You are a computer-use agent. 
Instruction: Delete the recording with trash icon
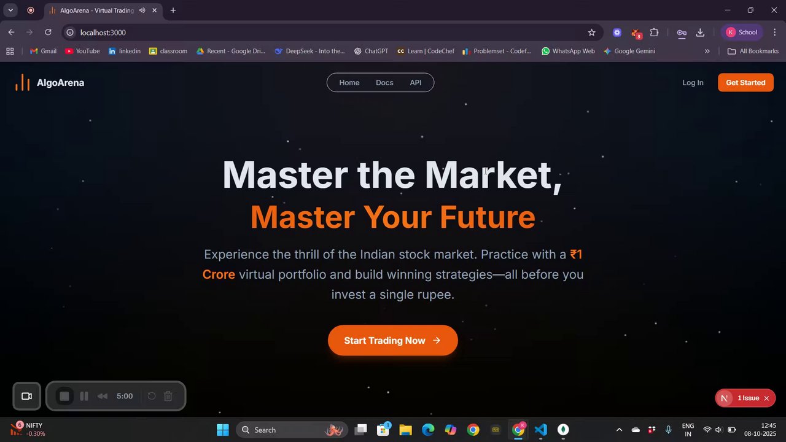click(x=168, y=396)
